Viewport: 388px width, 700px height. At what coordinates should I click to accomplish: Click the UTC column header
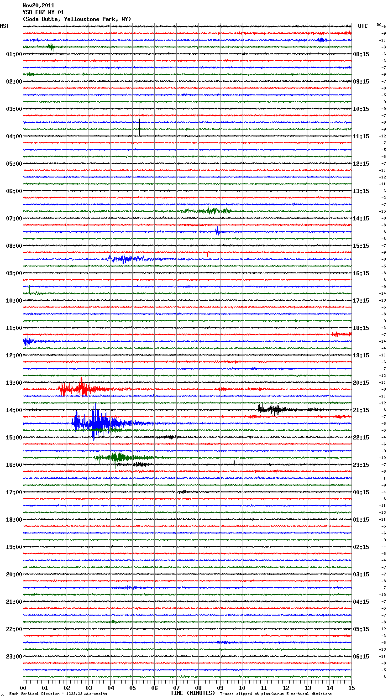(362, 26)
